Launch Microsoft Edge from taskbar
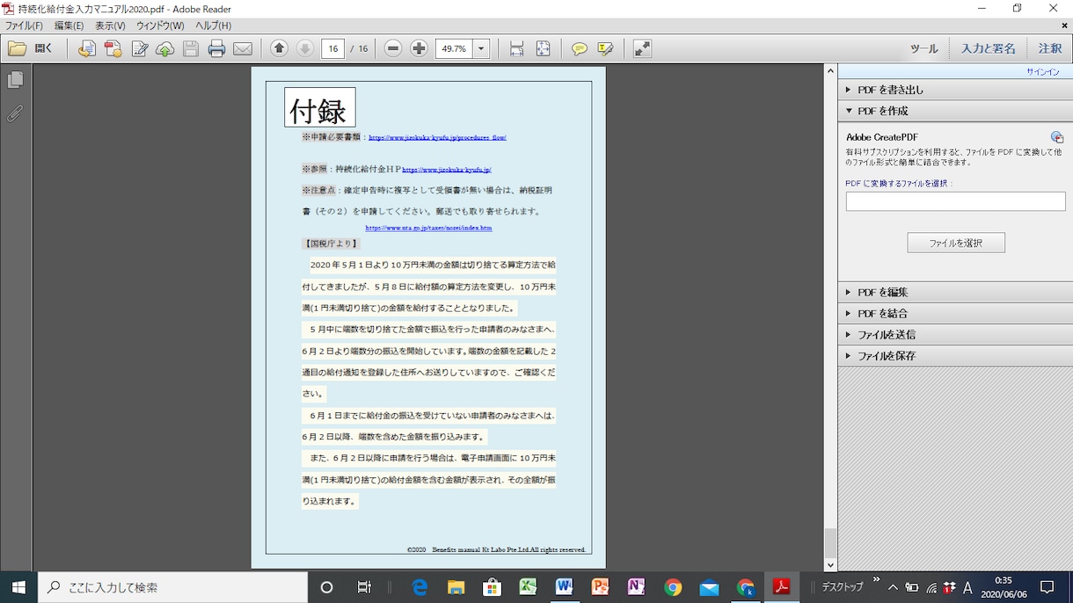Image resolution: width=1073 pixels, height=603 pixels. coord(420,587)
